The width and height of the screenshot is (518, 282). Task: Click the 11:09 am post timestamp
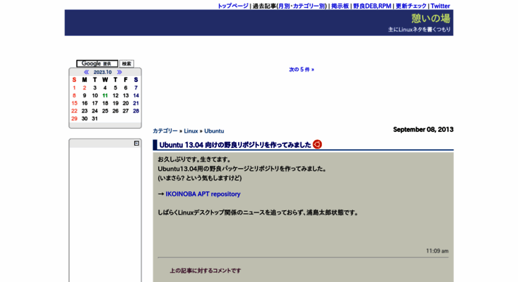(x=437, y=251)
